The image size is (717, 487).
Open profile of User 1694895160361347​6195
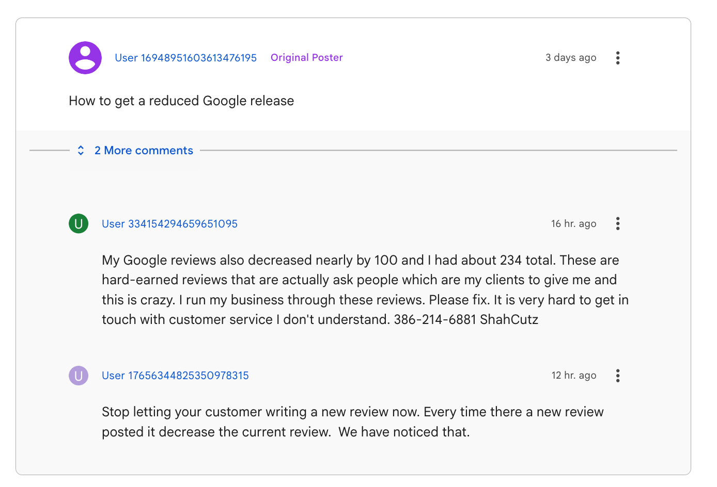[x=185, y=58]
